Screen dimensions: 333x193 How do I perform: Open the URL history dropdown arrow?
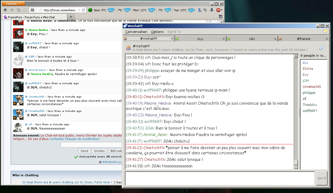[79, 10]
